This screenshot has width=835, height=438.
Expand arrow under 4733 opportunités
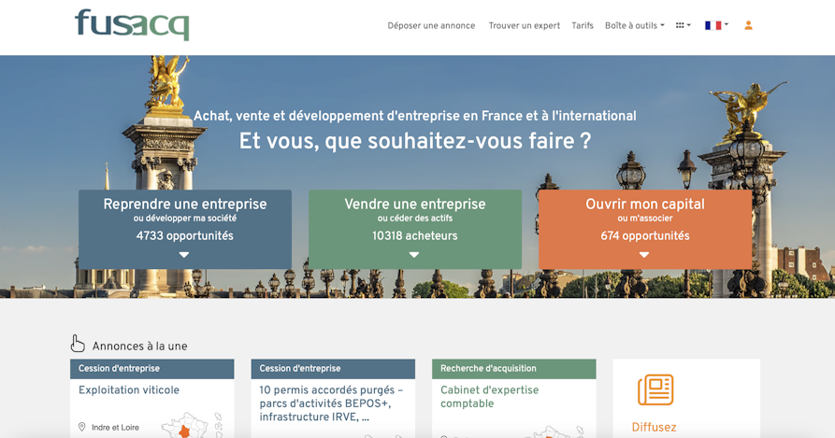(x=184, y=255)
